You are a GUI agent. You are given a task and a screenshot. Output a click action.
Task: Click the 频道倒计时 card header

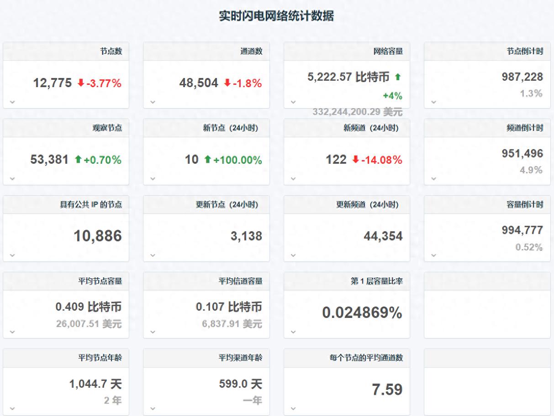(487, 128)
